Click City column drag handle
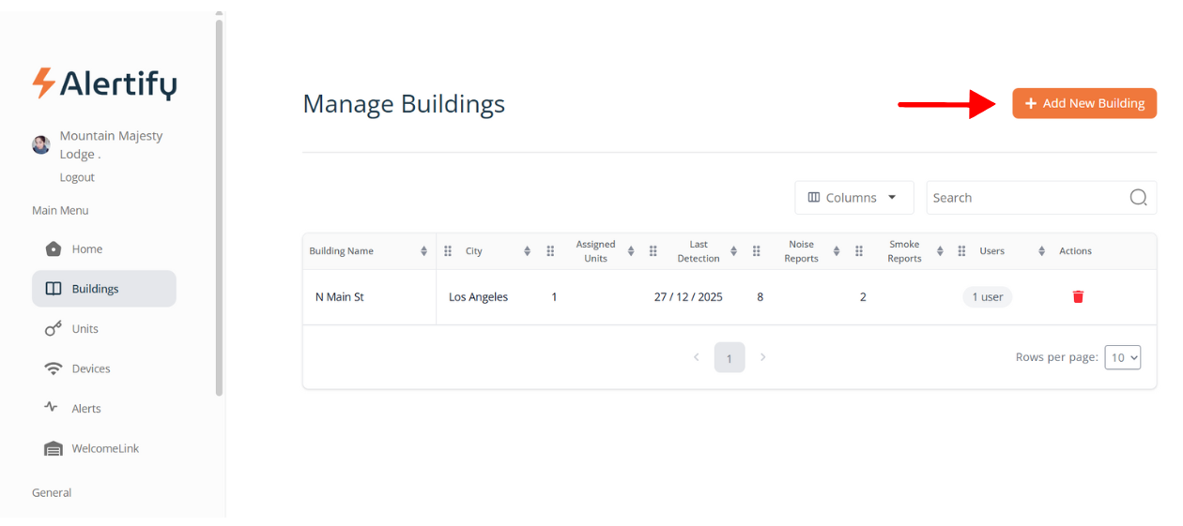This screenshot has height=526, width=1183. (x=448, y=251)
